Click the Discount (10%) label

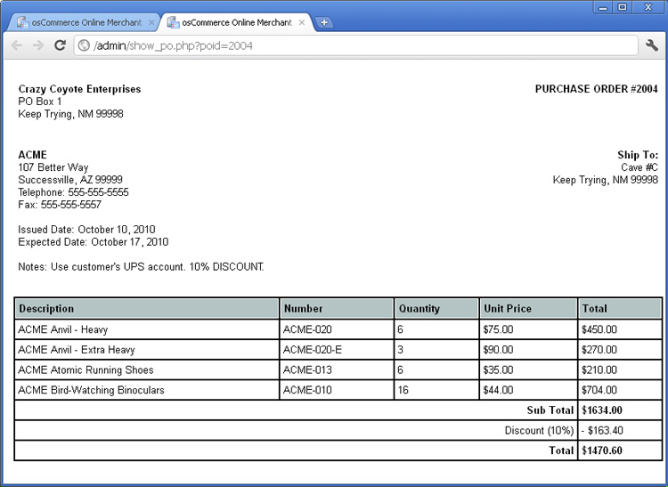540,430
